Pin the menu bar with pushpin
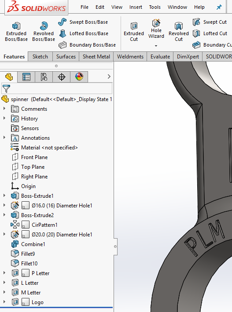The height and width of the screenshot is (312, 232). click(219, 7)
